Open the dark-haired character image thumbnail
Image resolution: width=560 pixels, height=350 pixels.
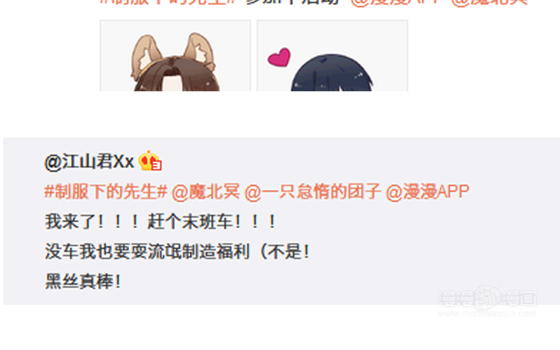click(332, 55)
